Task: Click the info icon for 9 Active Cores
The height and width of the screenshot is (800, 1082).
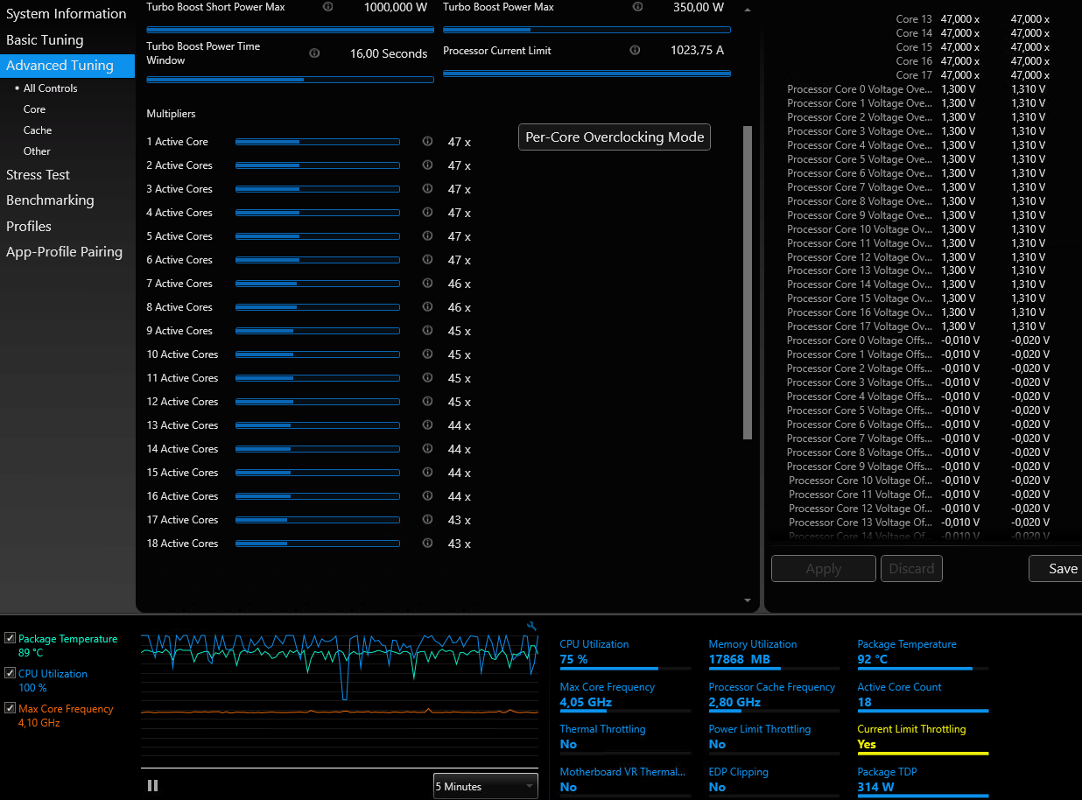Action: (427, 330)
